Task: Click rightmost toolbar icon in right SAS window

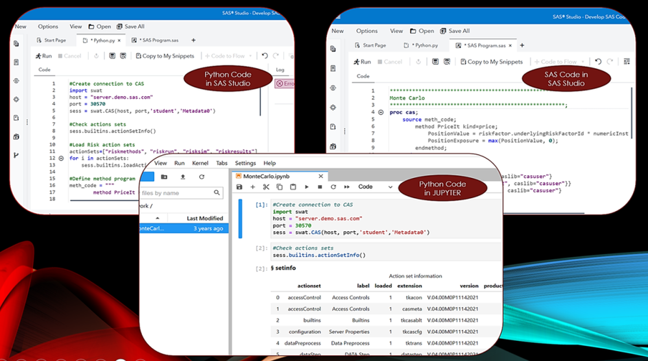Action: coord(627,62)
